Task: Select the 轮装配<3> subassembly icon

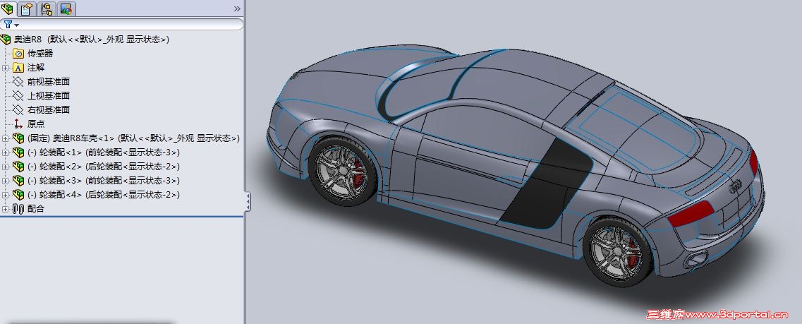Action: [18, 180]
